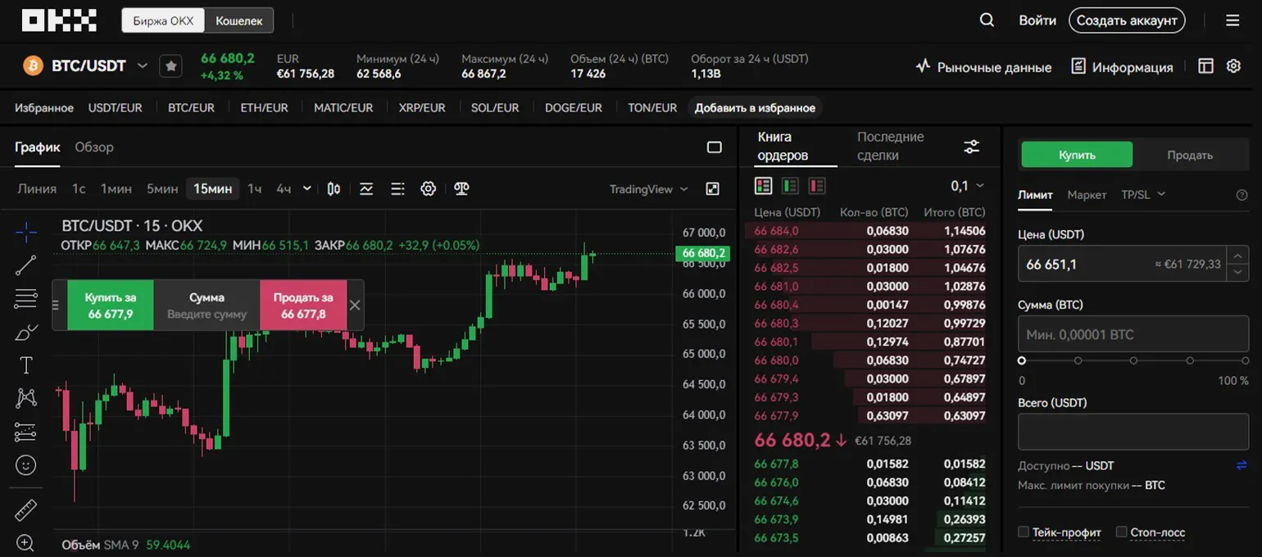1262x557 pixels.
Task: Enable the Тейк-профит checkbox
Action: coord(1024,532)
